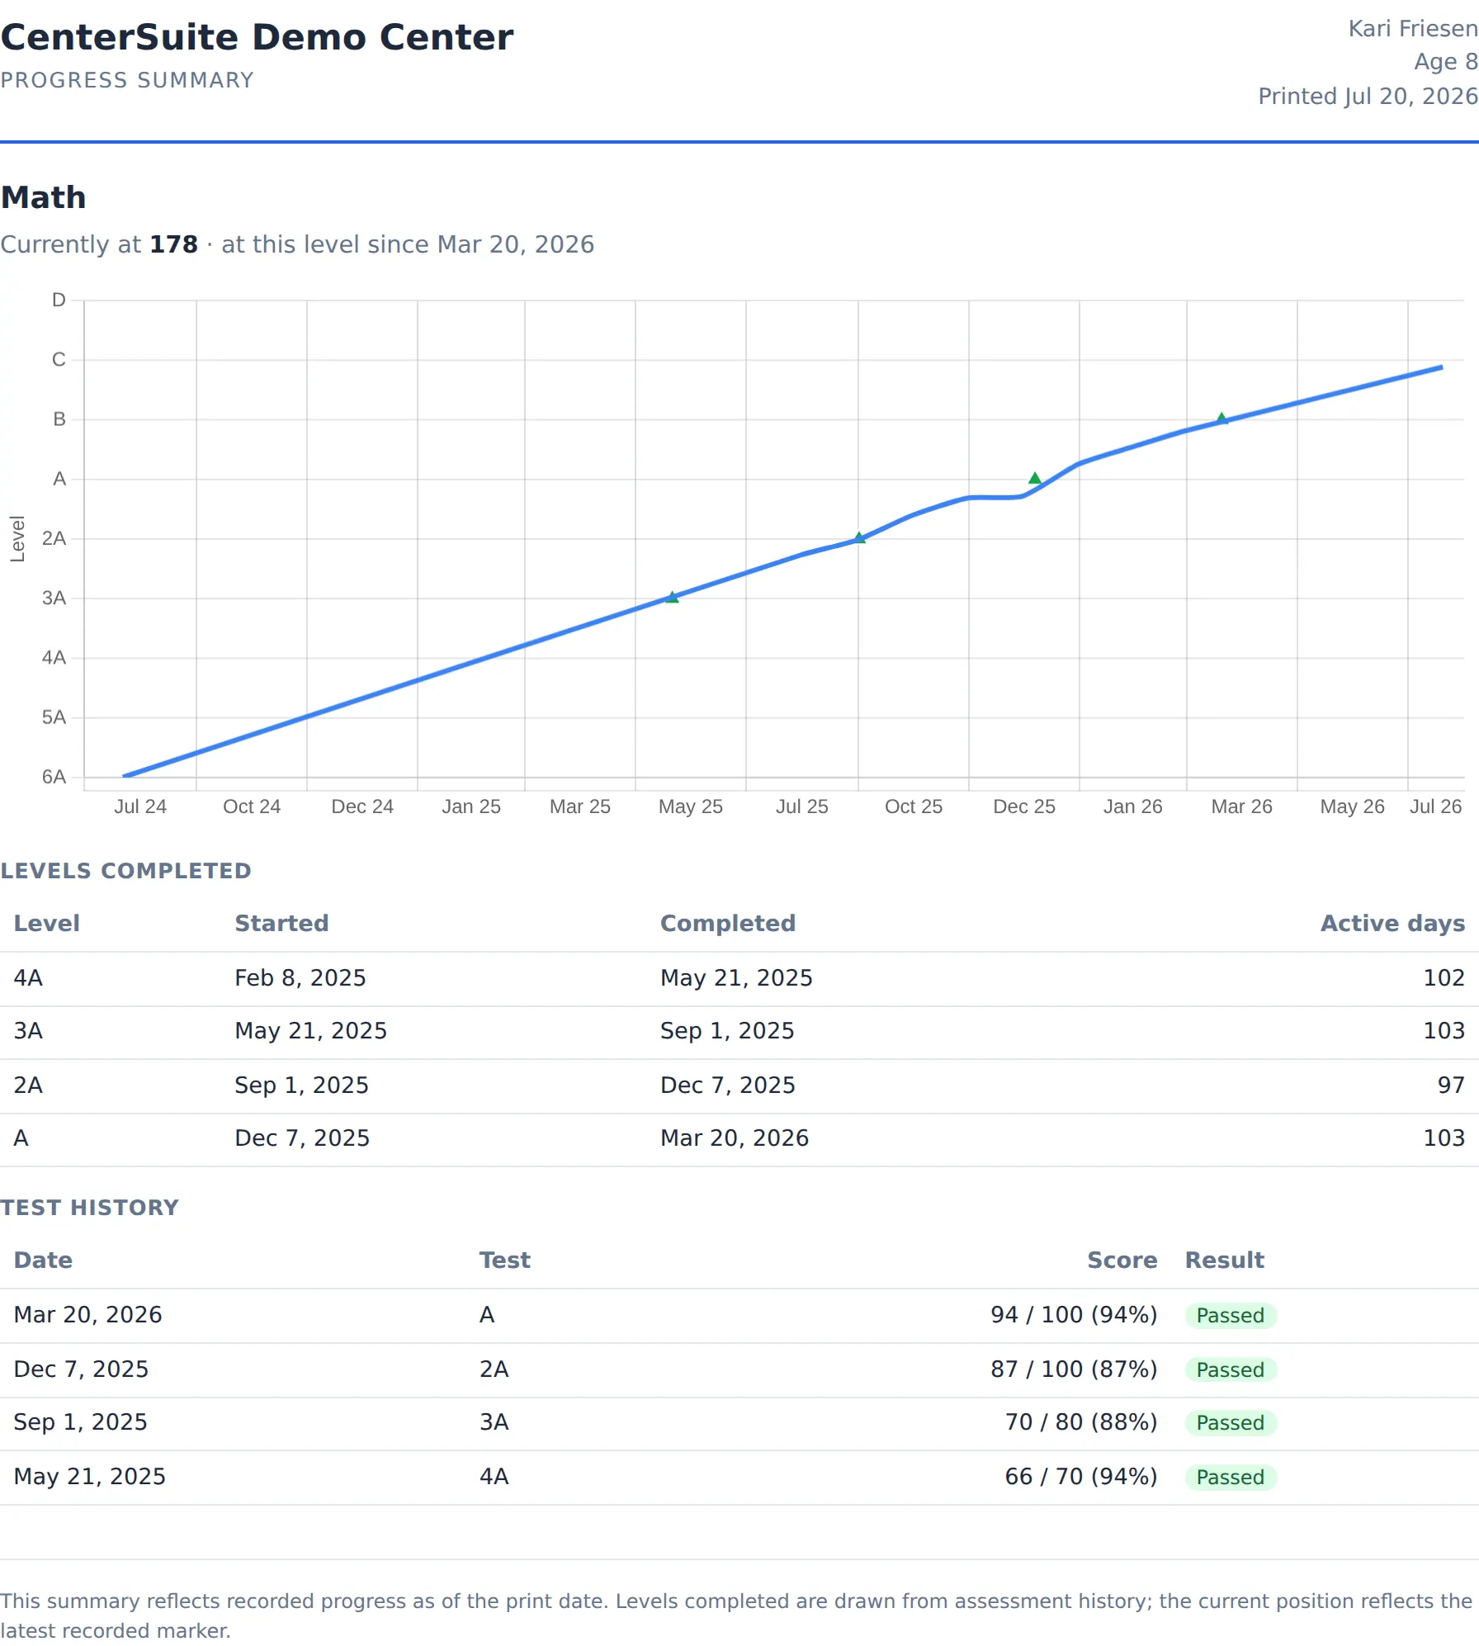This screenshot has height=1646, width=1479.
Task: Click score '66 / 70 (94%)'
Action: click(x=1081, y=1476)
